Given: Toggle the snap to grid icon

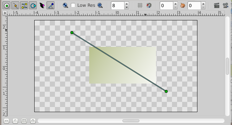Looking at the screenshot, I should pos(149,6).
